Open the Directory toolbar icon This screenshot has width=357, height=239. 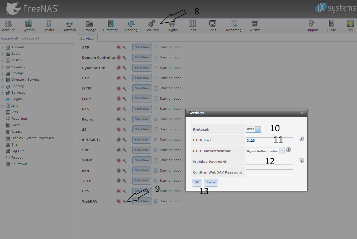(x=110, y=26)
